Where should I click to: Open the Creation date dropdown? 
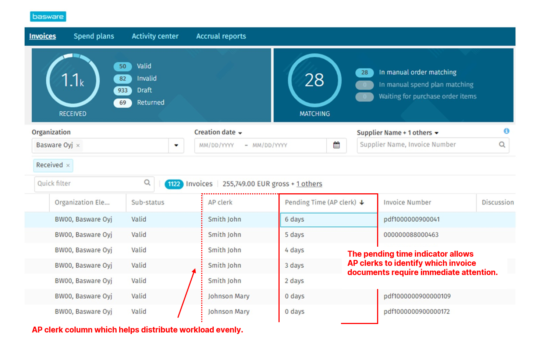click(241, 132)
